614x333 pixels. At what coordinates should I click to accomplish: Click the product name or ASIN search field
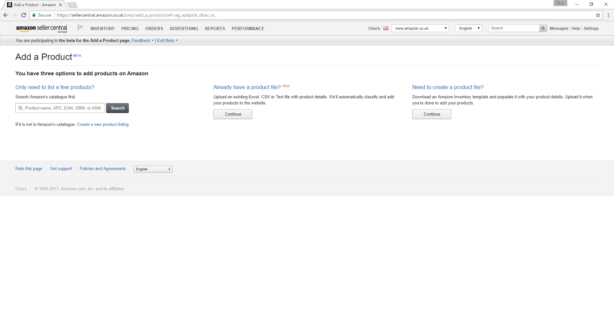[x=60, y=108]
